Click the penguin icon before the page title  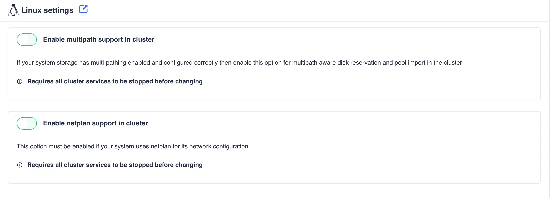pos(13,10)
